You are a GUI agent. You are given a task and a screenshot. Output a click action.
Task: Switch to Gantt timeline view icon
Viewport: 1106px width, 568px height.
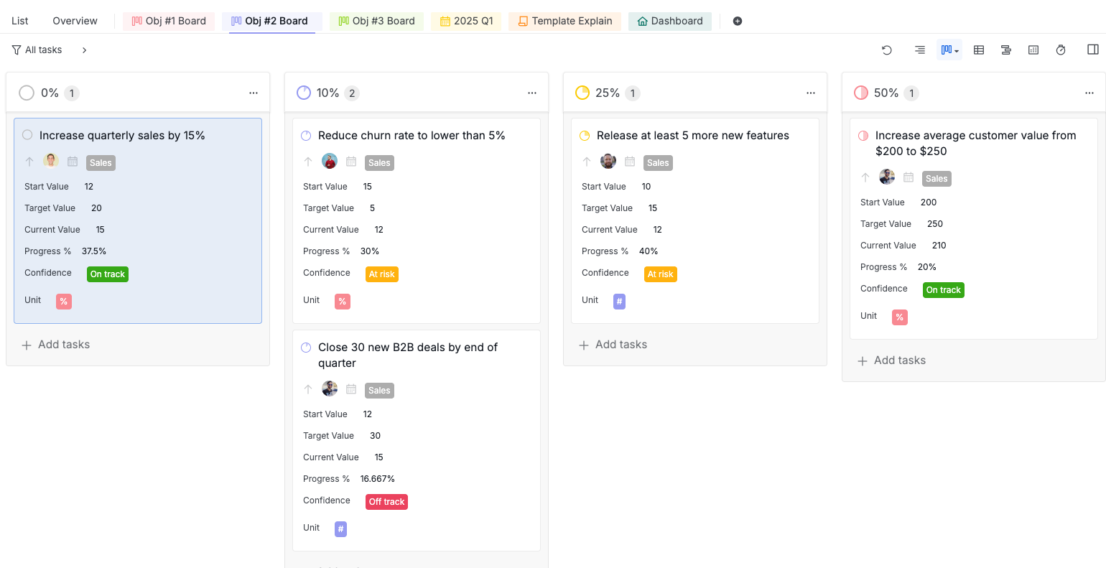click(1006, 50)
